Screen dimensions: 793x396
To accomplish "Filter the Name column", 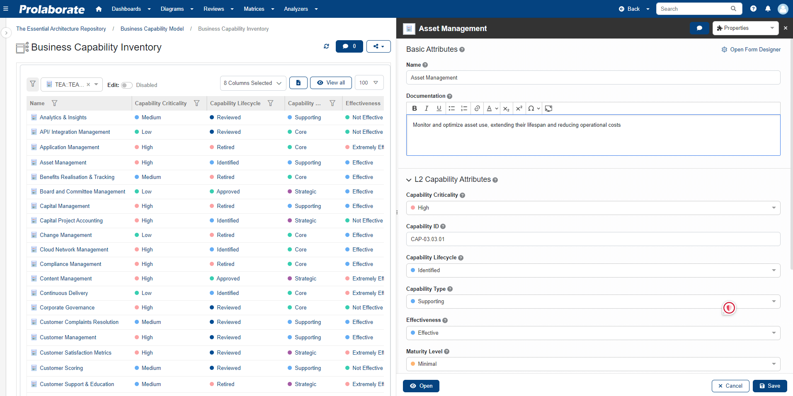I will click(x=54, y=103).
